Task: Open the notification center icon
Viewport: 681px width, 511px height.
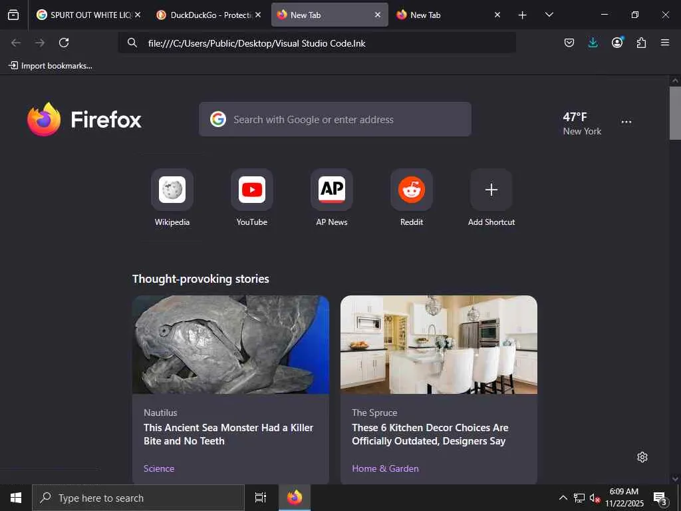Action: click(x=660, y=498)
